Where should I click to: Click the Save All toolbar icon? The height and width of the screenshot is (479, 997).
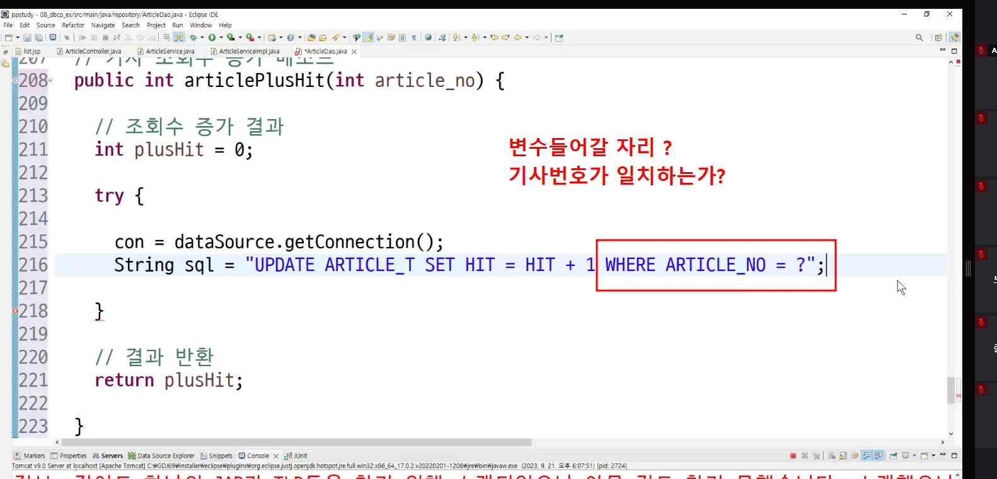coord(38,38)
